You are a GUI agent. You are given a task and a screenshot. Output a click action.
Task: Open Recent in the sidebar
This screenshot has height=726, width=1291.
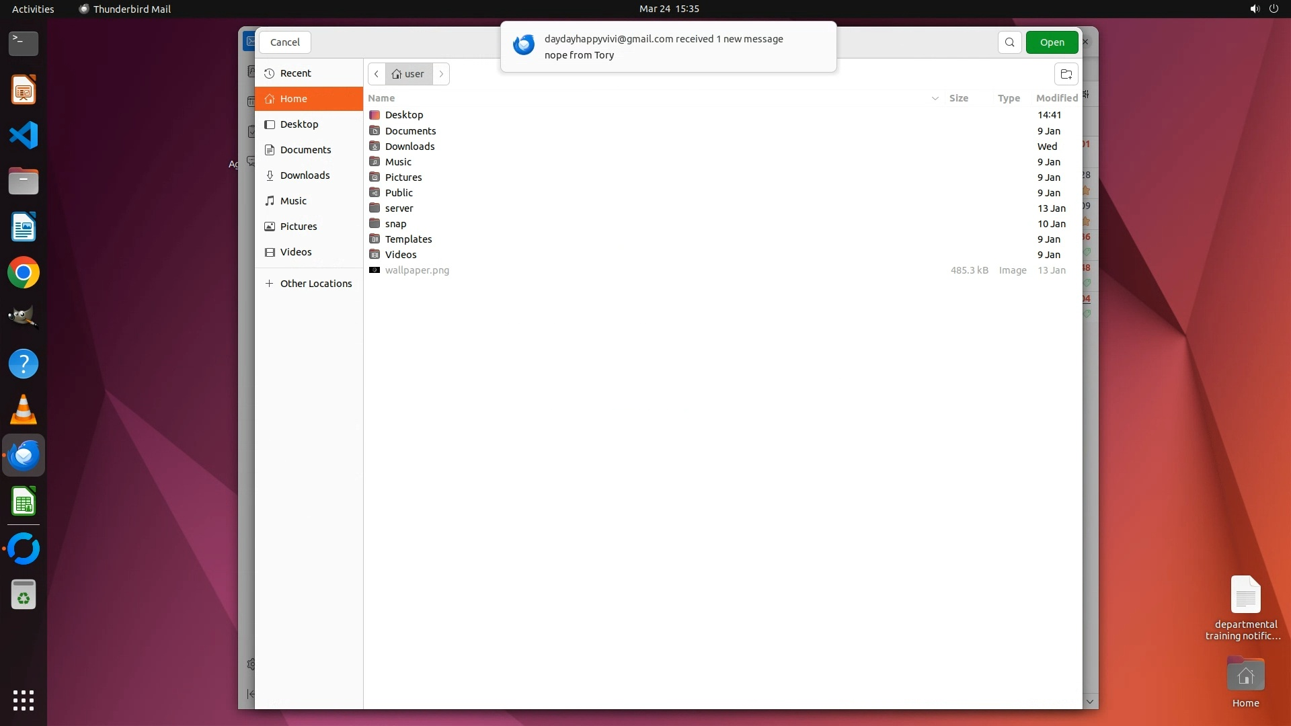295,73
